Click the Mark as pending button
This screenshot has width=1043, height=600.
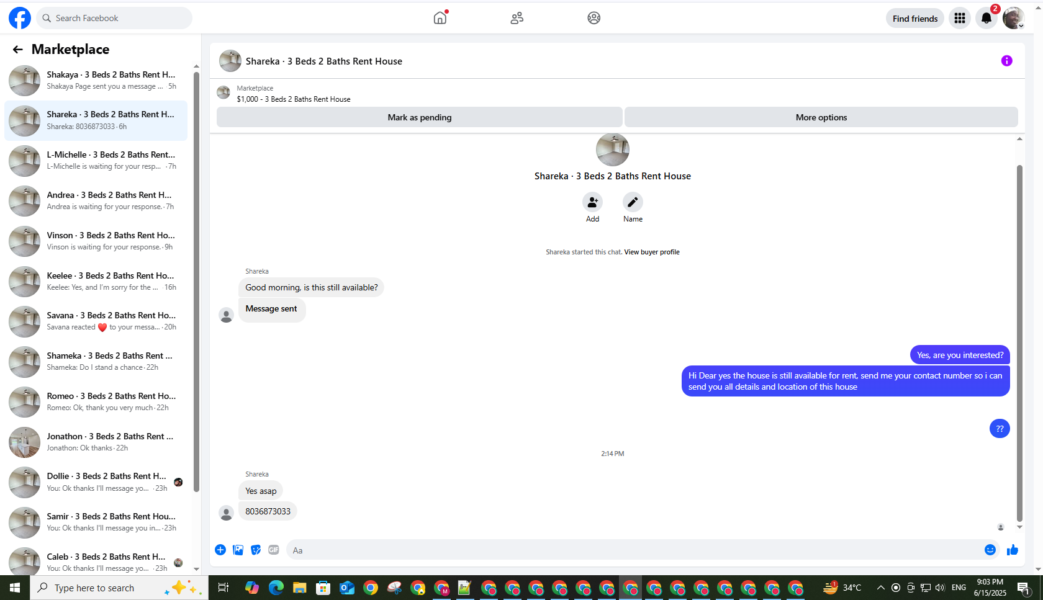(420, 117)
